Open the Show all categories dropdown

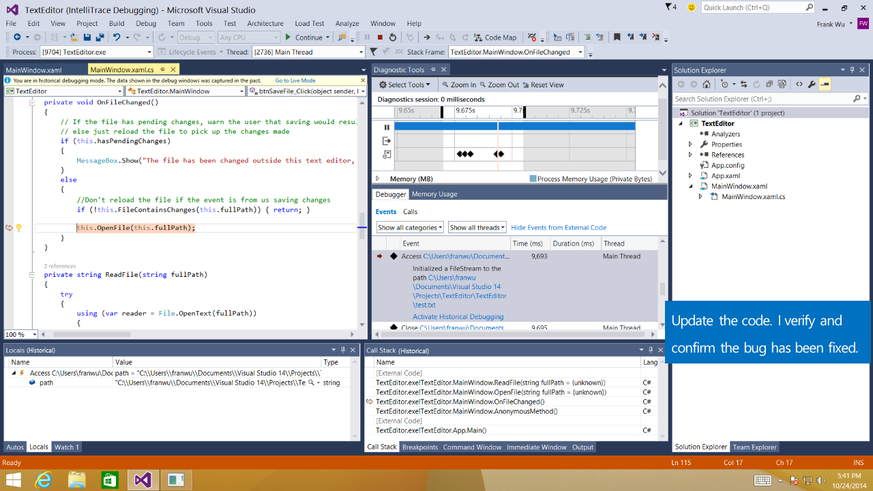[x=410, y=228]
